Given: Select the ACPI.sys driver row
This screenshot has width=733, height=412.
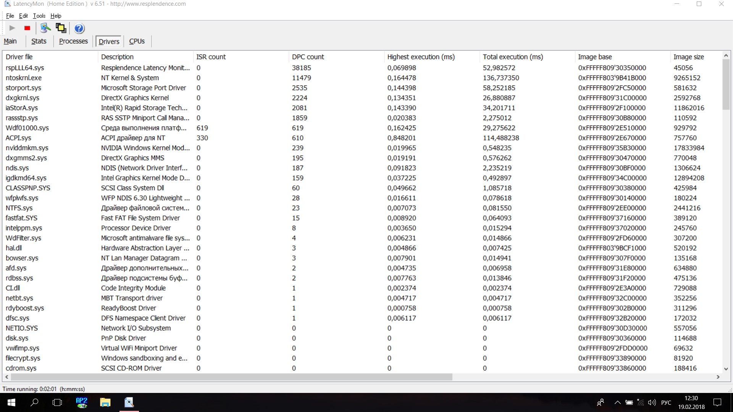Looking at the screenshot, I should pyautogui.click(x=18, y=138).
